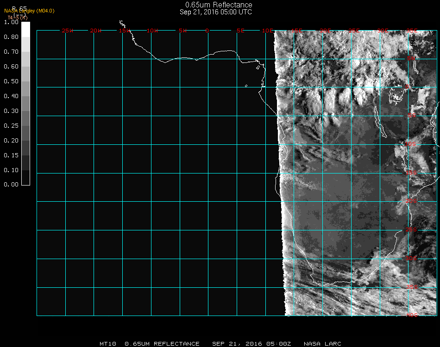Click the 5W longitude label
The height and width of the screenshot is (347, 440).
point(182,31)
